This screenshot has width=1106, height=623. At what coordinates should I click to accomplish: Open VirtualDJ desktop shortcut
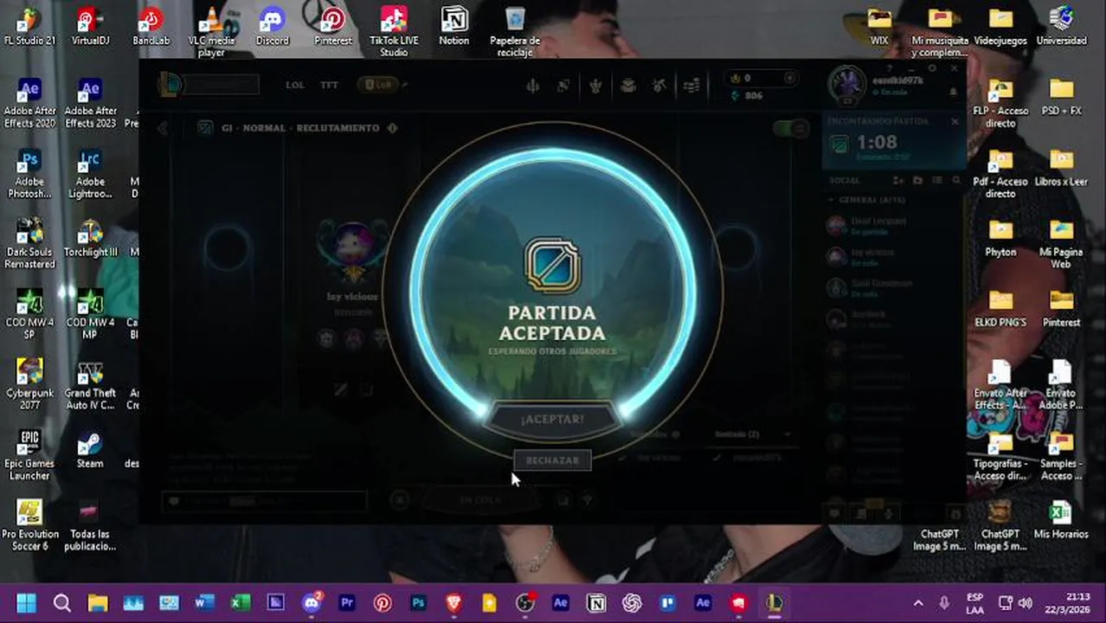(x=90, y=27)
